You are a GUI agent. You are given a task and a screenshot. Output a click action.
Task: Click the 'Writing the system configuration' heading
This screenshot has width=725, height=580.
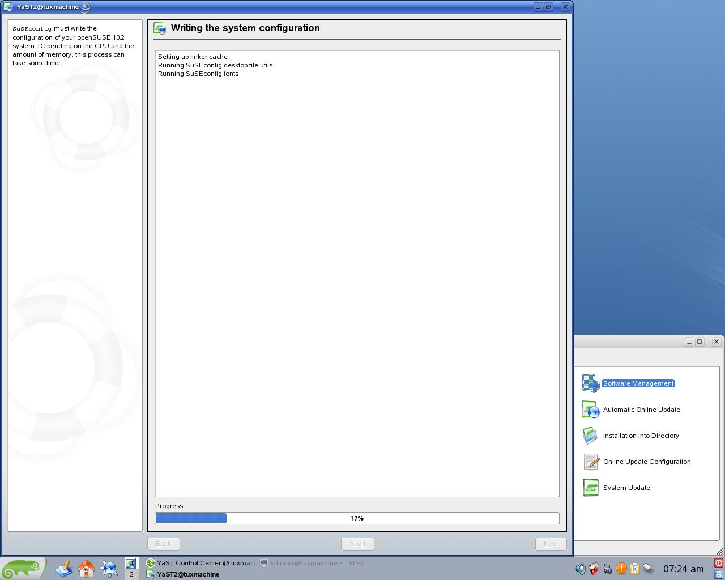coord(245,28)
